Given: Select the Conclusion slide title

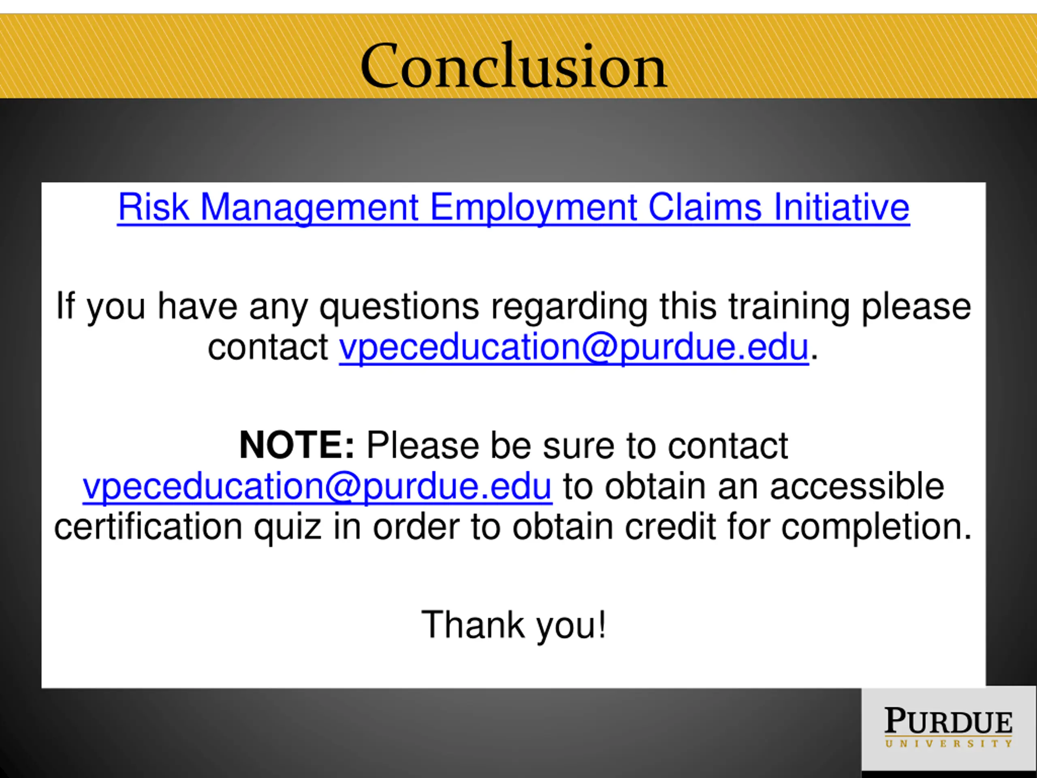Looking at the screenshot, I should (513, 65).
